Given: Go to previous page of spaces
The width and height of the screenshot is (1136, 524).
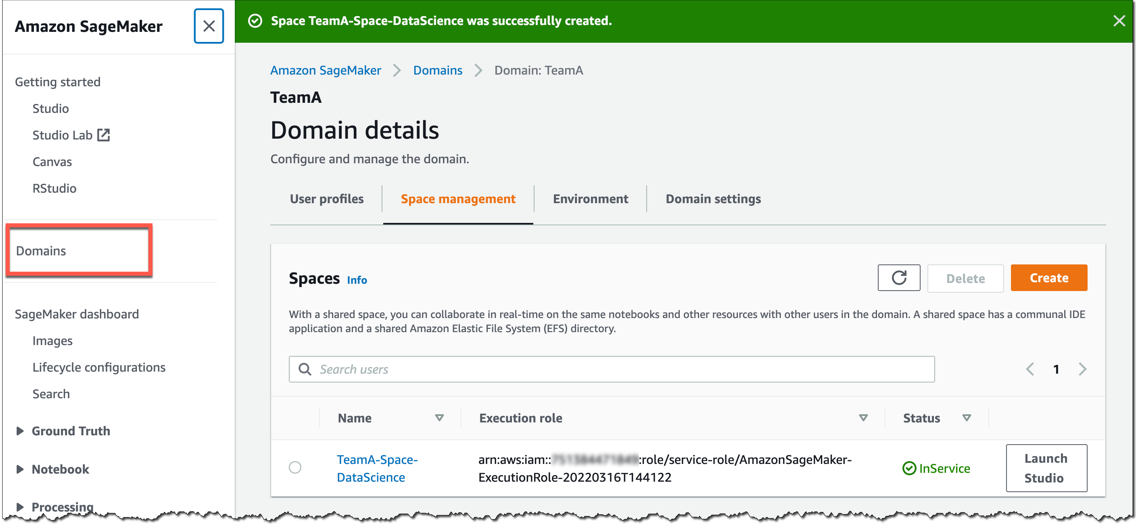Looking at the screenshot, I should pyautogui.click(x=1030, y=369).
